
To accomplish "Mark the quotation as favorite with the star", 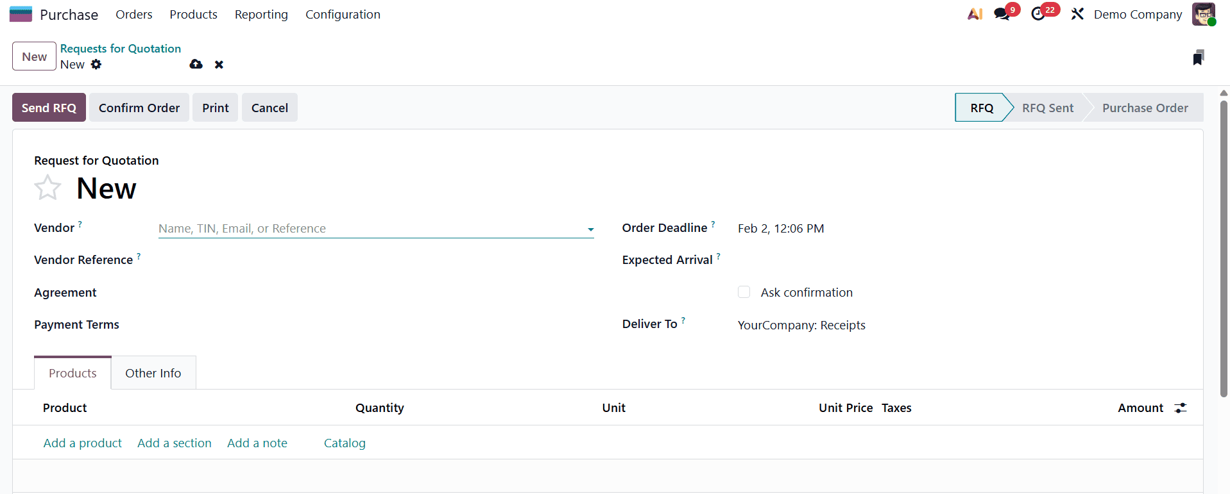I will point(47,187).
